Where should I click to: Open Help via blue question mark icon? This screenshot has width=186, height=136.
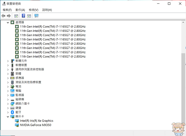[x=23, y=16]
